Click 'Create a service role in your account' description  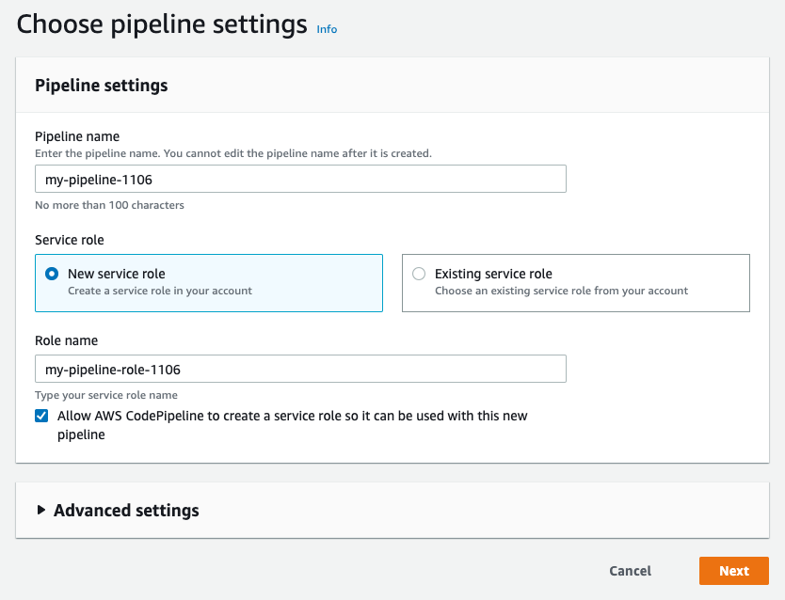160,291
